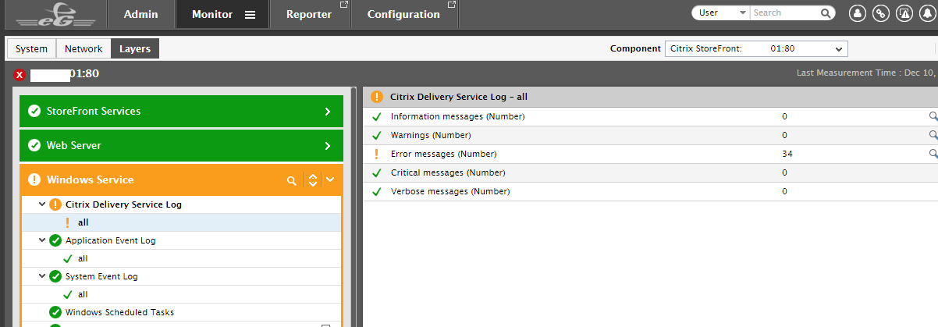Select the Layers tab
This screenshot has height=327, width=938.
[135, 48]
